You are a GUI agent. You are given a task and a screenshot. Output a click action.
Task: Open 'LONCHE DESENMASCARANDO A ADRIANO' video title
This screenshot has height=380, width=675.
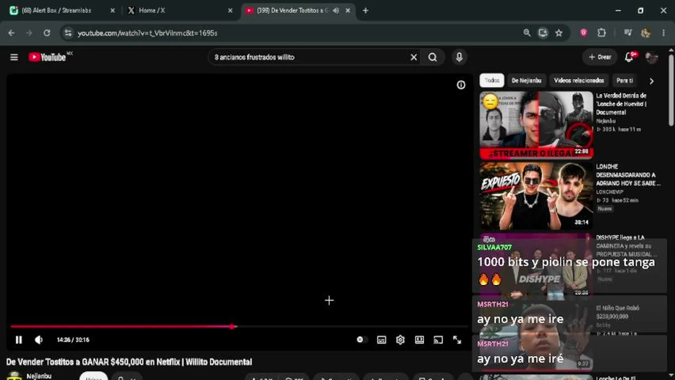[x=628, y=175]
